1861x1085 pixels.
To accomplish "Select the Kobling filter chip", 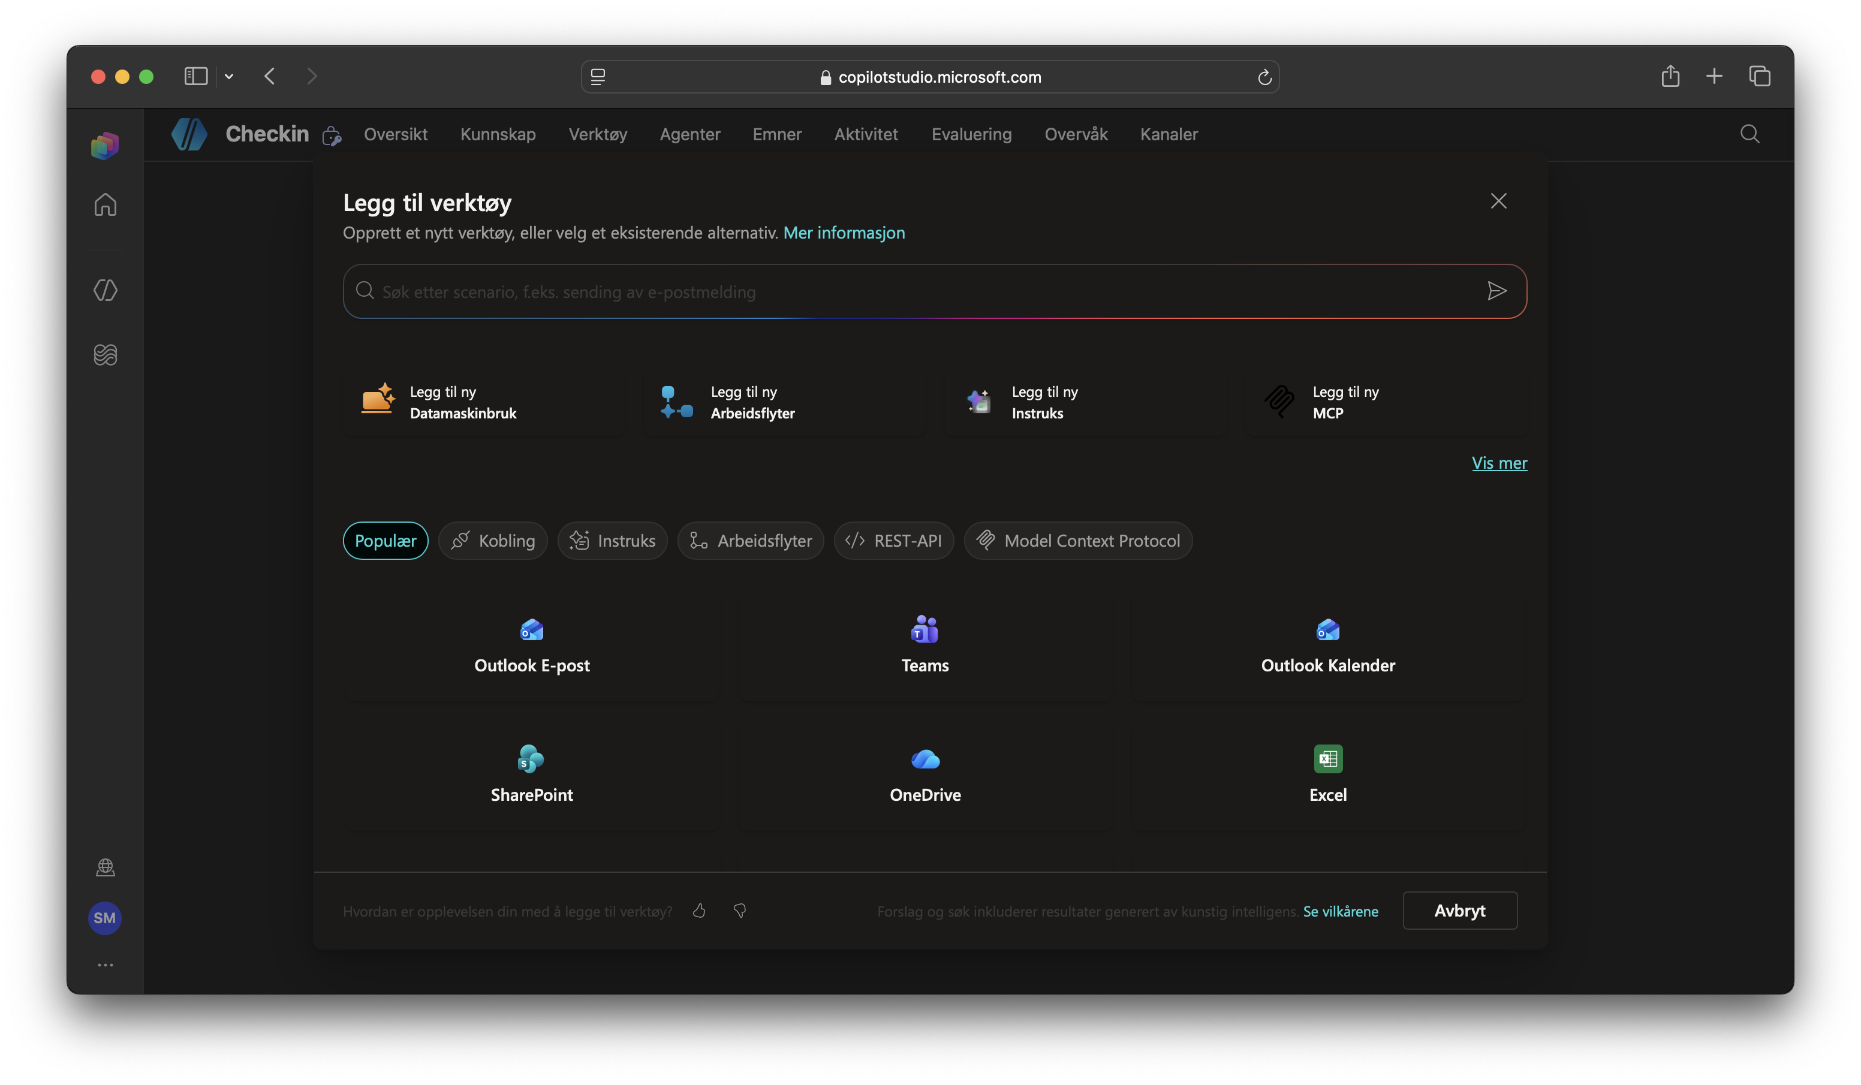I will 493,541.
